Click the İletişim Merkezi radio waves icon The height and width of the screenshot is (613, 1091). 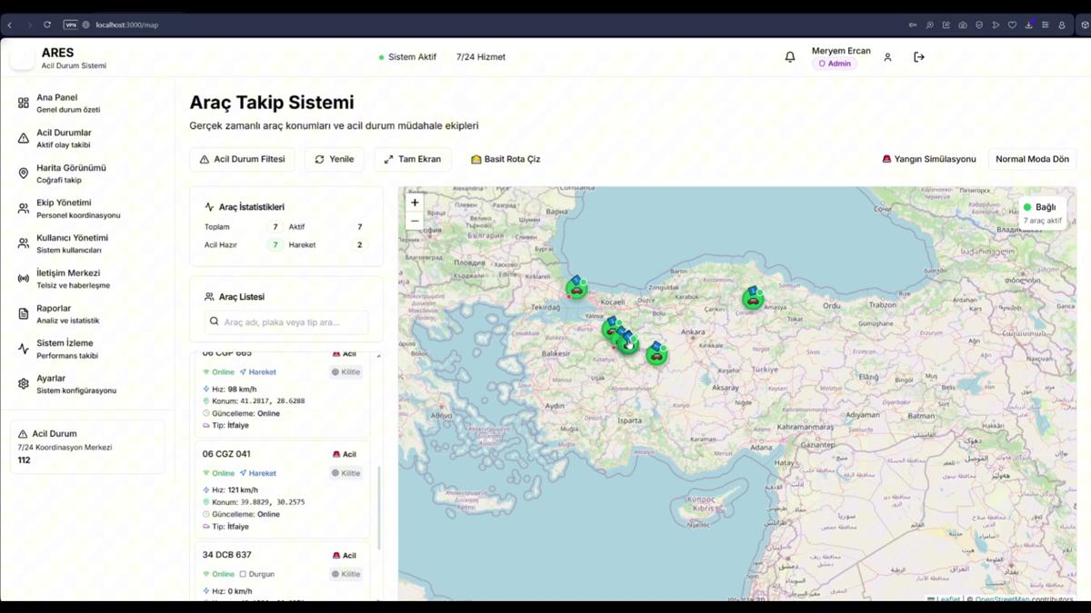pyautogui.click(x=24, y=278)
